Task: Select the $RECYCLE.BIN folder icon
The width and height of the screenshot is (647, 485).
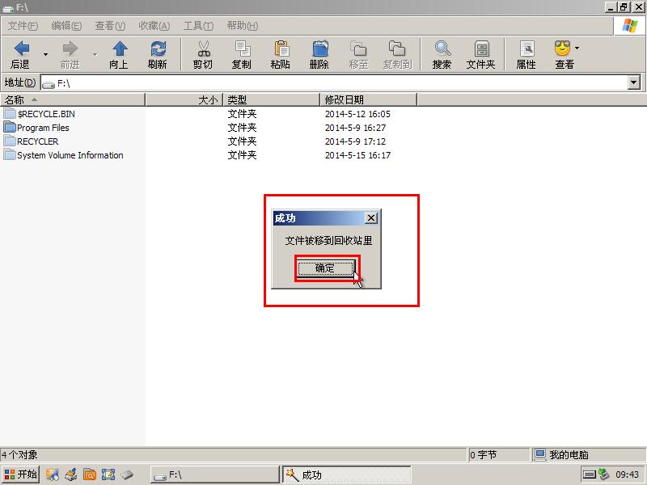Action: coord(10,113)
